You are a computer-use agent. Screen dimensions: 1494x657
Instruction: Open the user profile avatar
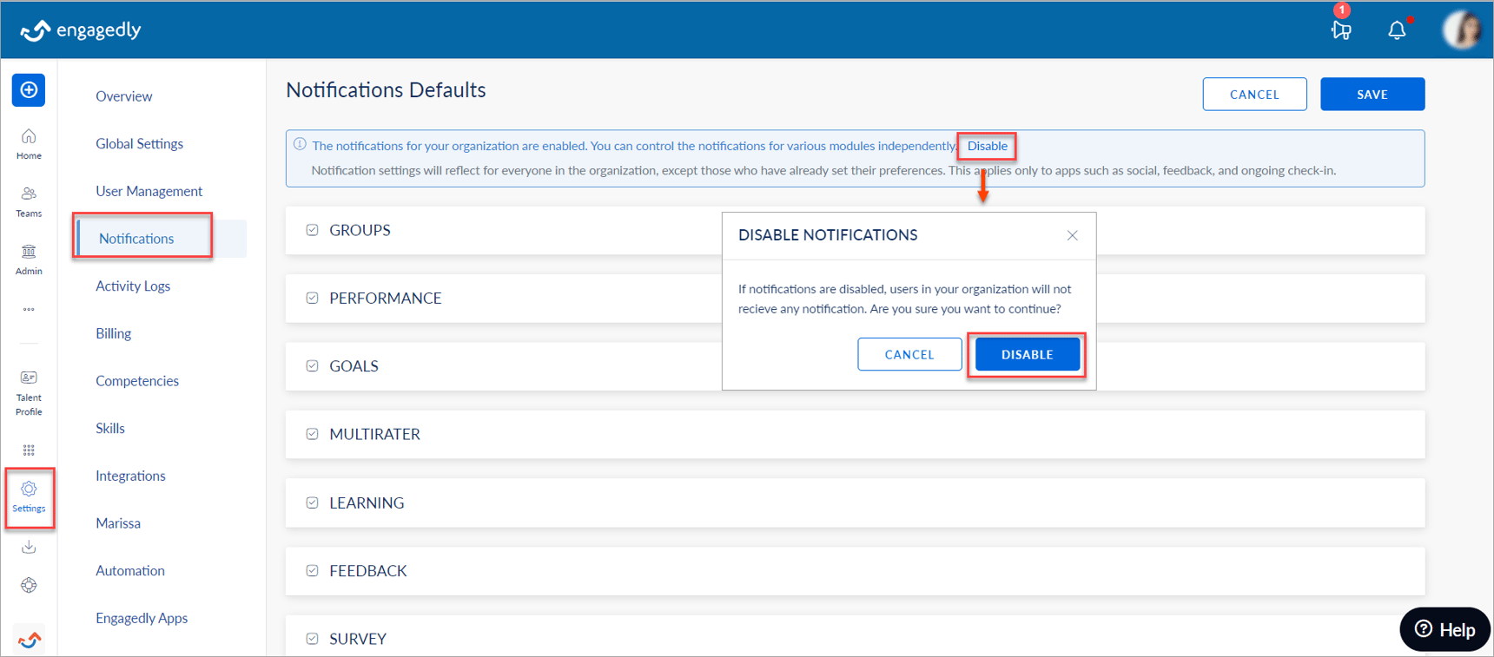(x=1462, y=30)
